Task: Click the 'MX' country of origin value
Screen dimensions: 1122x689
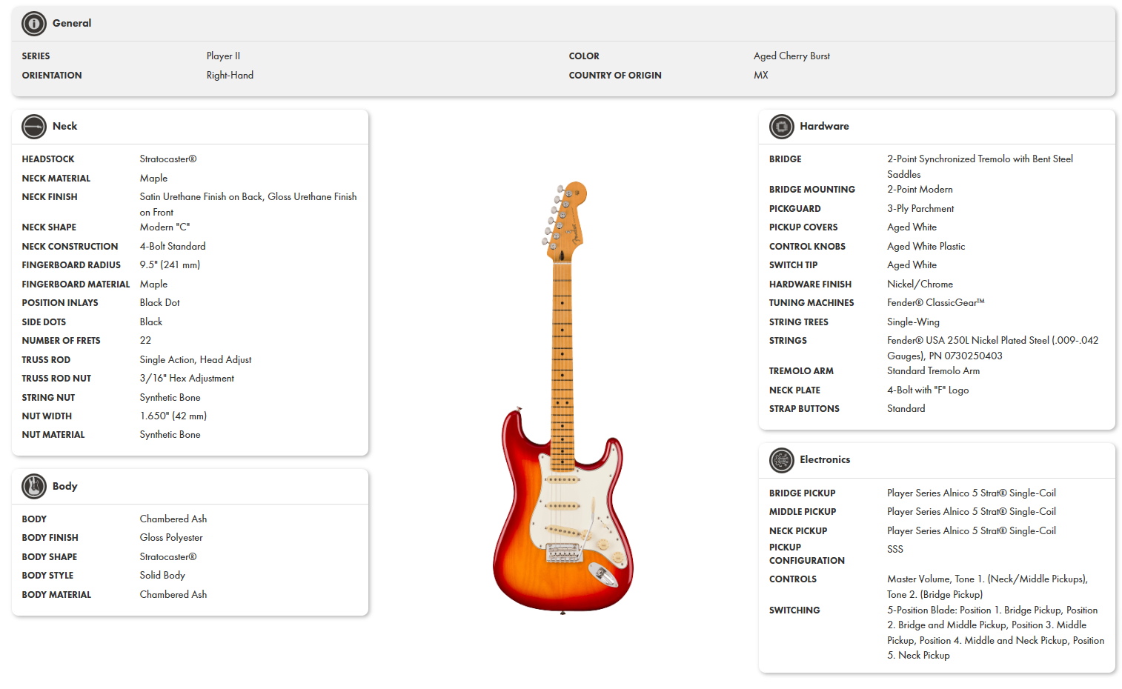Action: (x=761, y=76)
